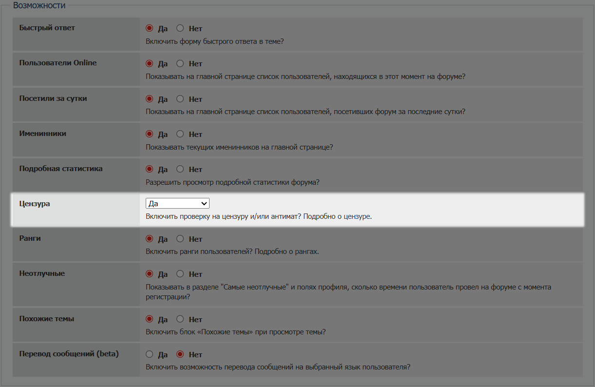Select "Нет" for Перевод сообщений (beta)
The image size is (595, 387).
click(180, 354)
